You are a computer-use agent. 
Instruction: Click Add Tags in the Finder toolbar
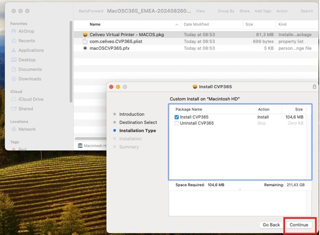(x=263, y=11)
